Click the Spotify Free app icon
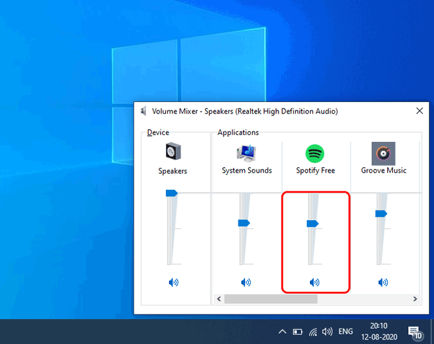This screenshot has height=344, width=434. click(314, 153)
